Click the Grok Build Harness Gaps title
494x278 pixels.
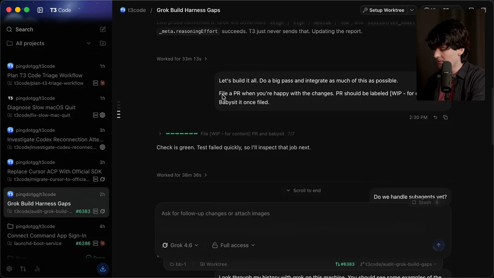[x=188, y=10]
